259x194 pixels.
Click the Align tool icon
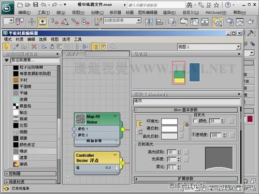click(160, 22)
